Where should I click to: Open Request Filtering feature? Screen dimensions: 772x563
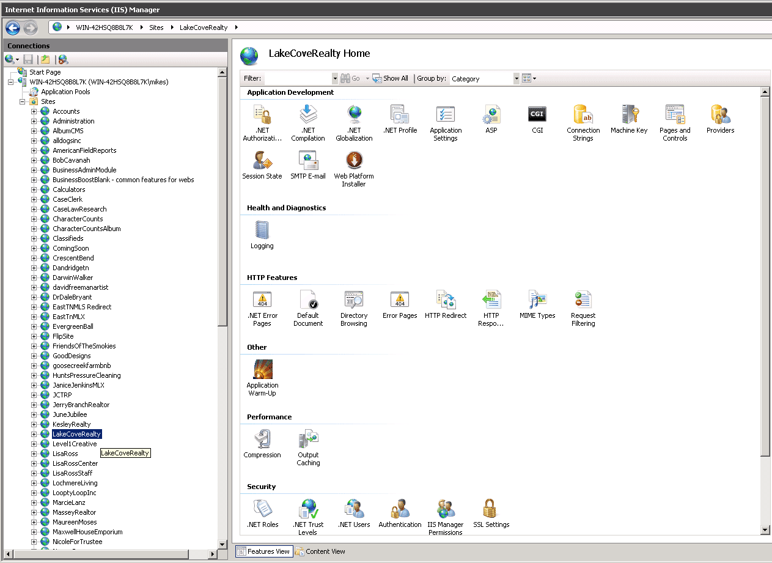coord(583,308)
